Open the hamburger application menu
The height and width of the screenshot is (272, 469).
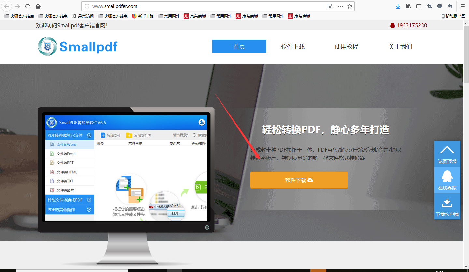[462, 6]
